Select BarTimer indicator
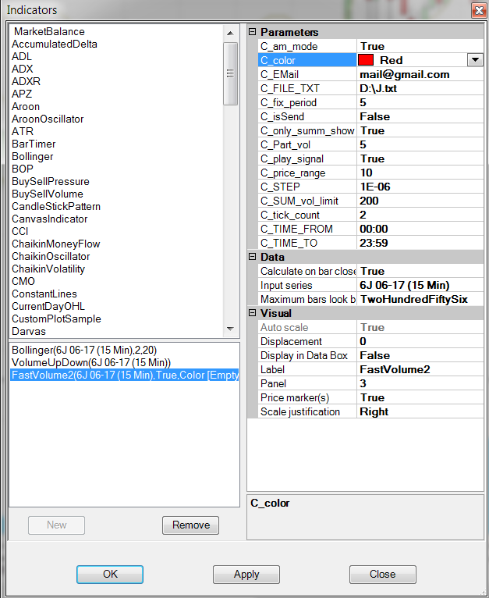The height and width of the screenshot is (598, 489). tap(34, 144)
